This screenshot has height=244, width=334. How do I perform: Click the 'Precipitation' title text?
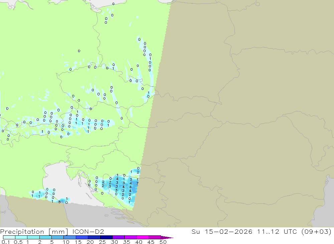point(22,232)
